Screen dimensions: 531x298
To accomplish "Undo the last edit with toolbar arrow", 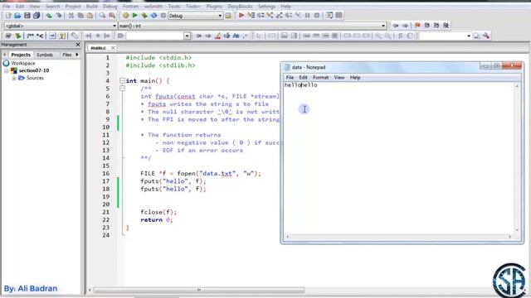I will click(x=49, y=16).
